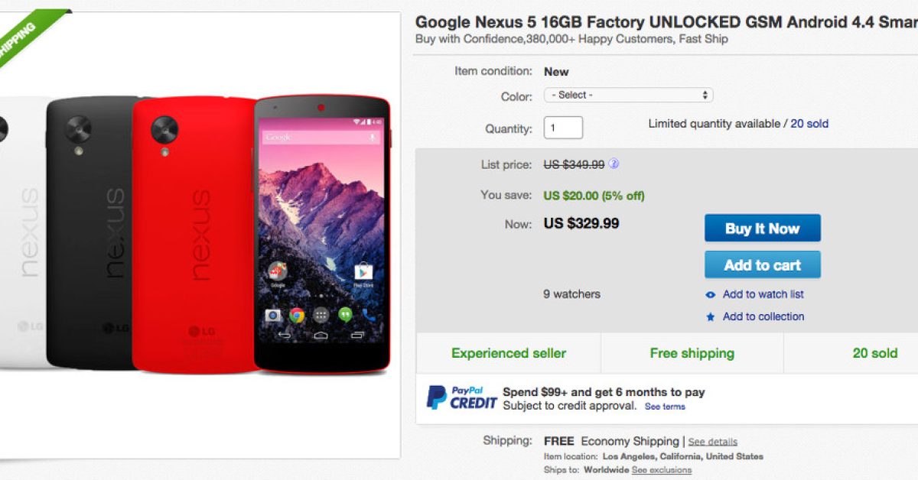Viewport: 918px width, 480px height.
Task: Open the Color select dropdown
Action: (628, 96)
